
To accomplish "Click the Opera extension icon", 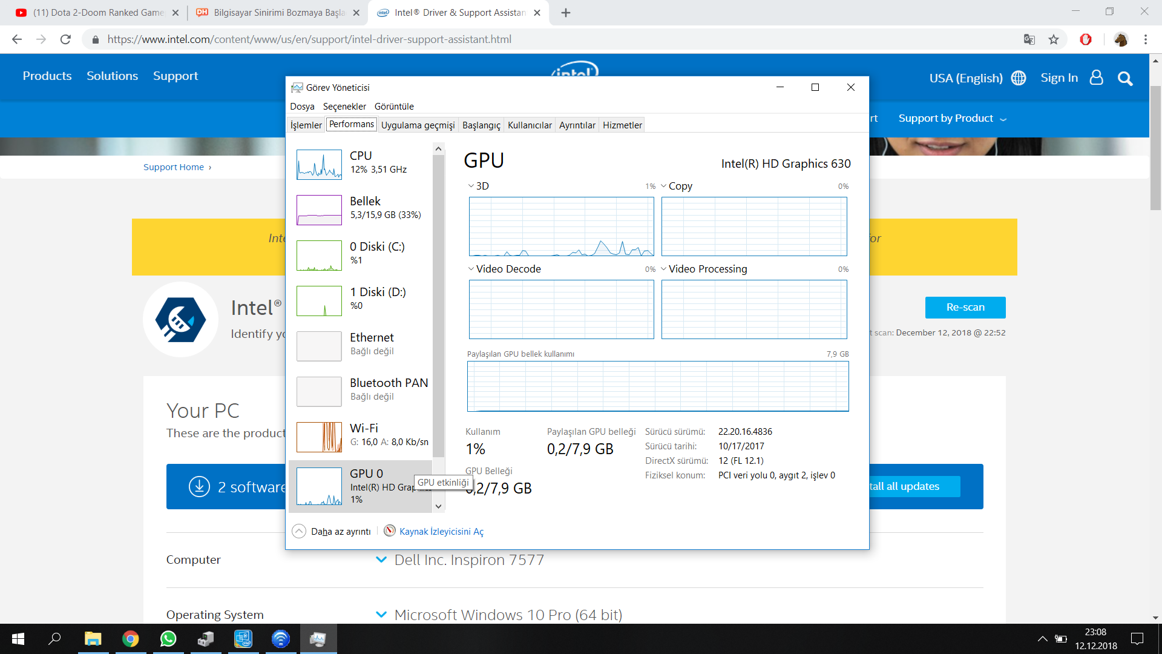I will [x=1086, y=39].
